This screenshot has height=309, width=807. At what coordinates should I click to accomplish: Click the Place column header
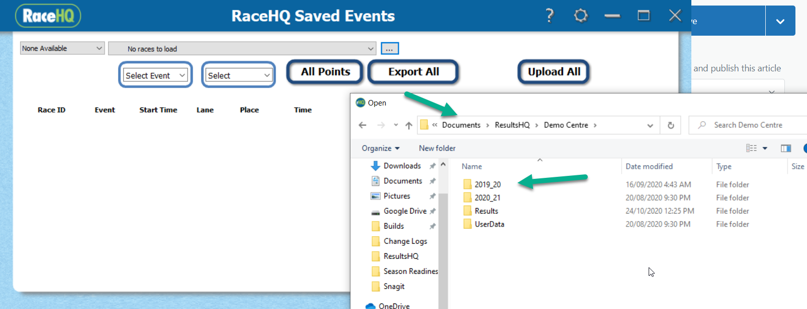pos(249,110)
